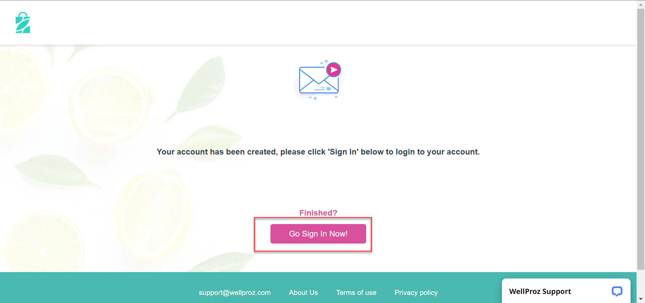Click the white header bar area
This screenshot has height=303, width=645.
click(x=318, y=23)
